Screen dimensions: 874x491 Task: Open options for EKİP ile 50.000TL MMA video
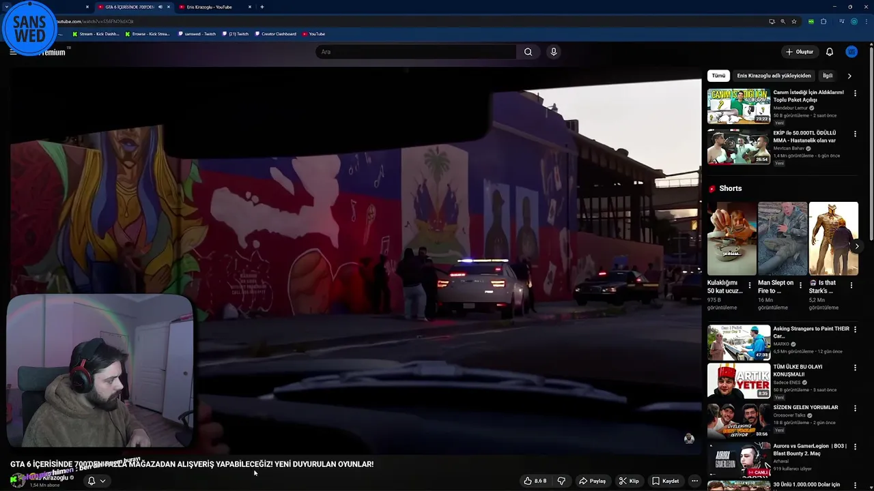855,133
